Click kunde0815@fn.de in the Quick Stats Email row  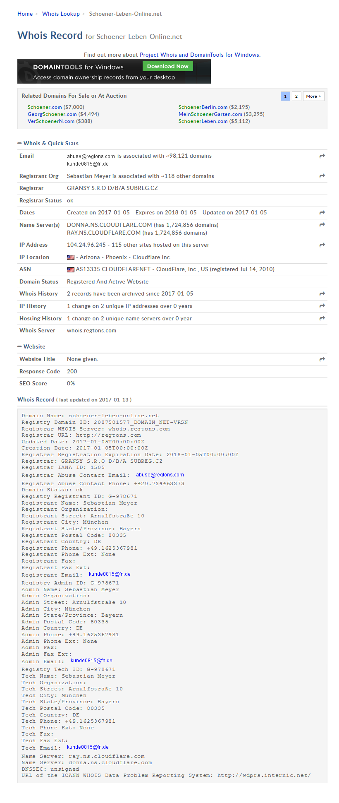click(88, 164)
